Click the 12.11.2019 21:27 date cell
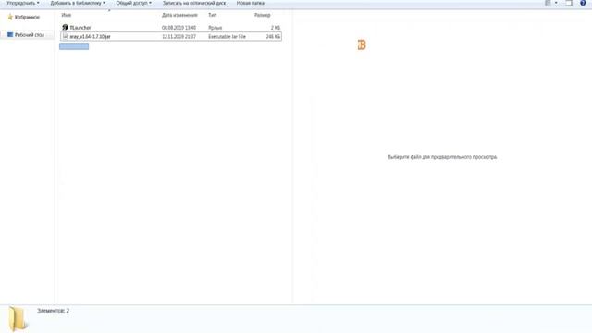 179,37
